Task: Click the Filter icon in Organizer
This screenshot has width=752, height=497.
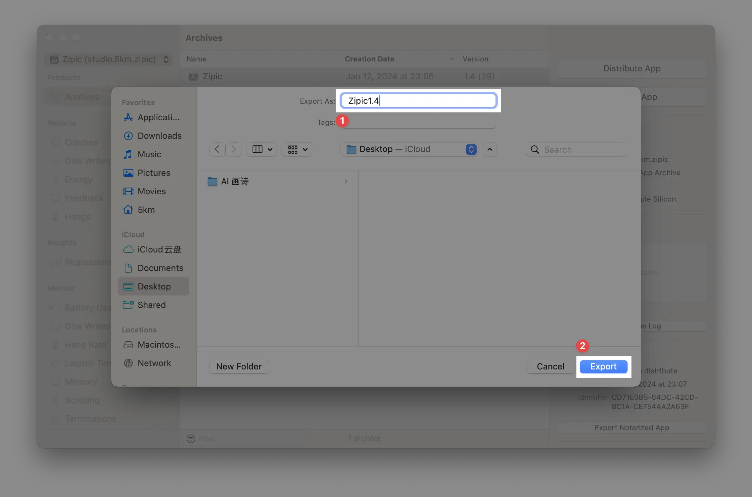Action: 191,439
